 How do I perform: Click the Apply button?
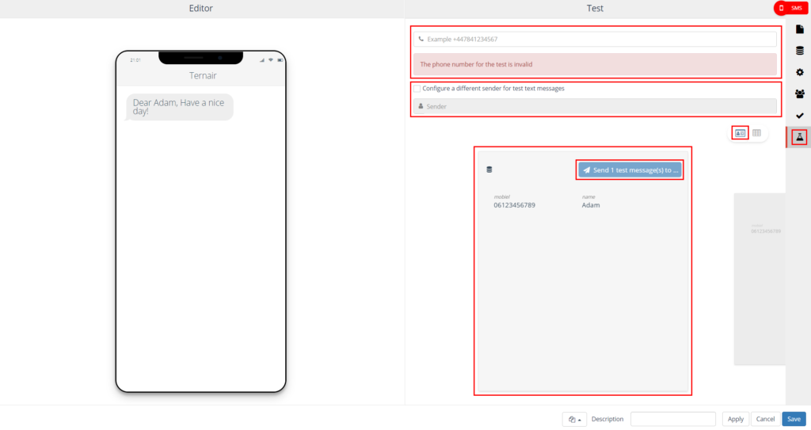[736, 419]
